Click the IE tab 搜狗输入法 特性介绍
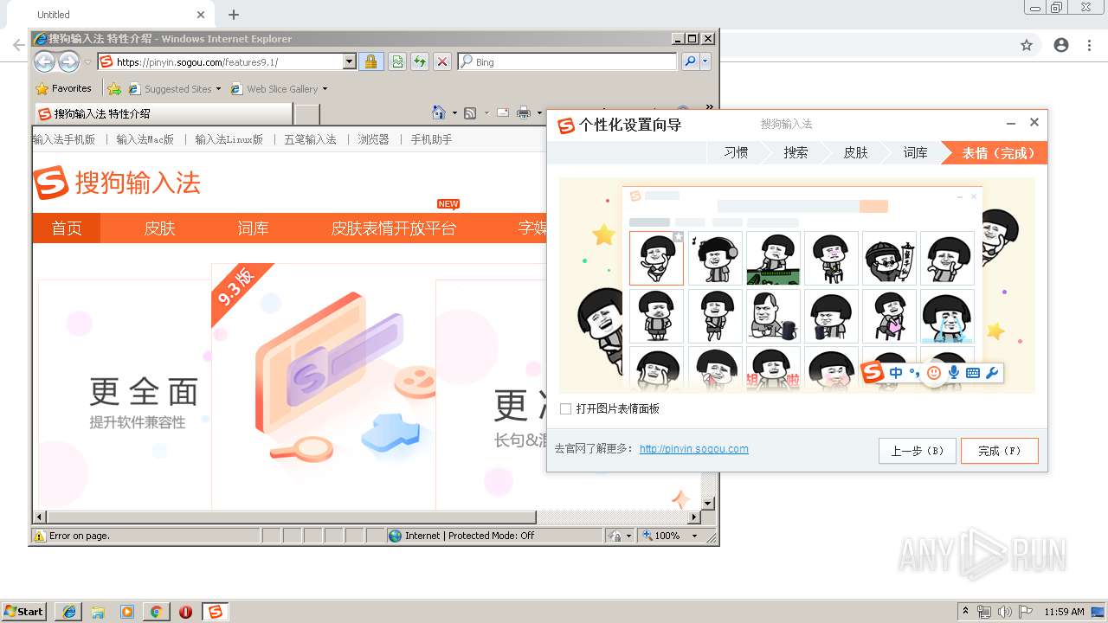 tap(163, 113)
